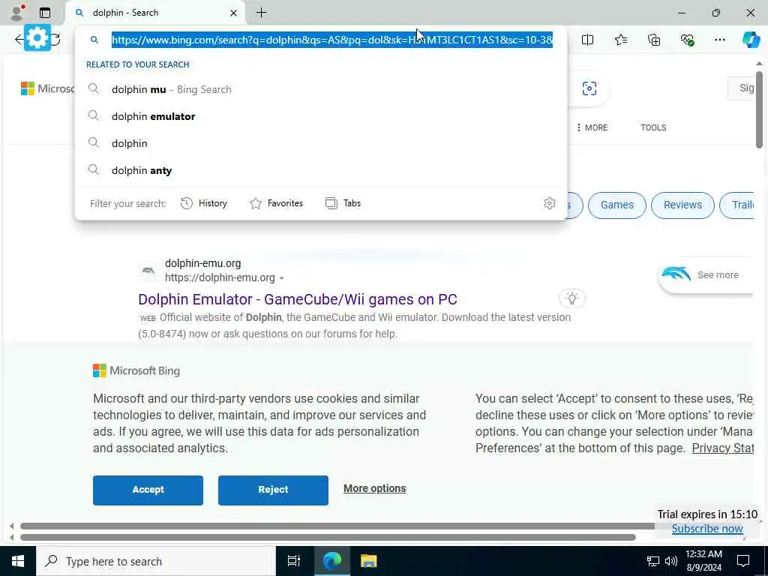Open a new tab with plus button
Screen dimensions: 768x576
pyautogui.click(x=262, y=13)
